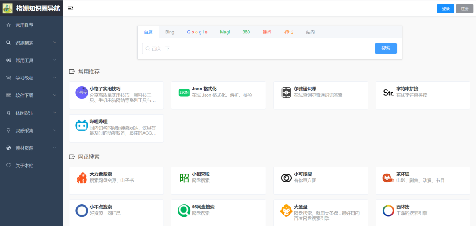Viewport: 476px width, 226px height.
Task: Click the Str. icon for 字符串拼接
Action: [388, 93]
